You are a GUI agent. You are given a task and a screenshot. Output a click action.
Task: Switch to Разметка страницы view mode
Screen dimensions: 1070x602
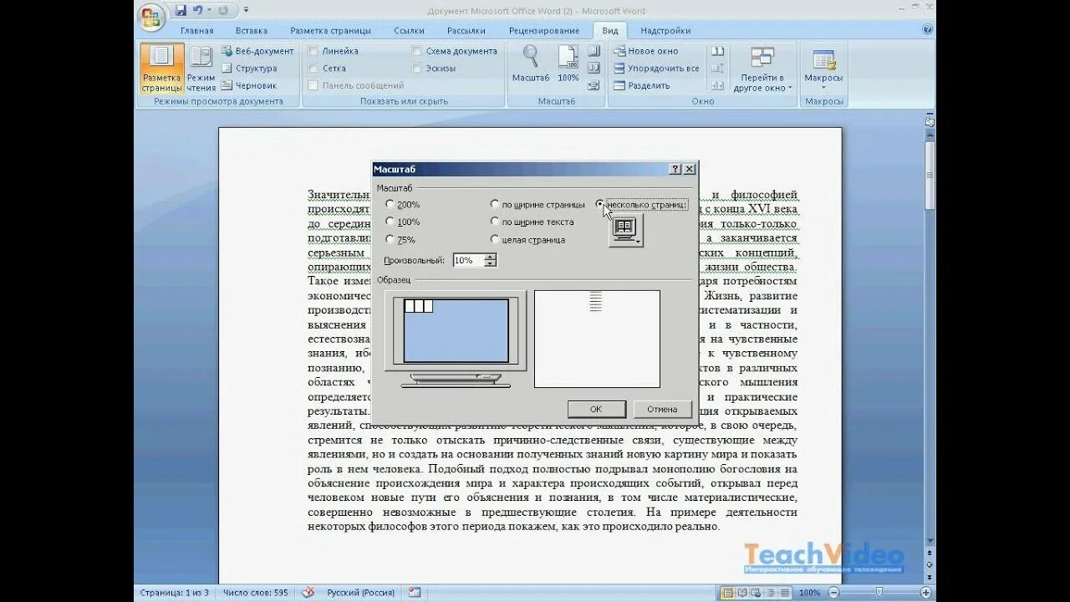(161, 69)
